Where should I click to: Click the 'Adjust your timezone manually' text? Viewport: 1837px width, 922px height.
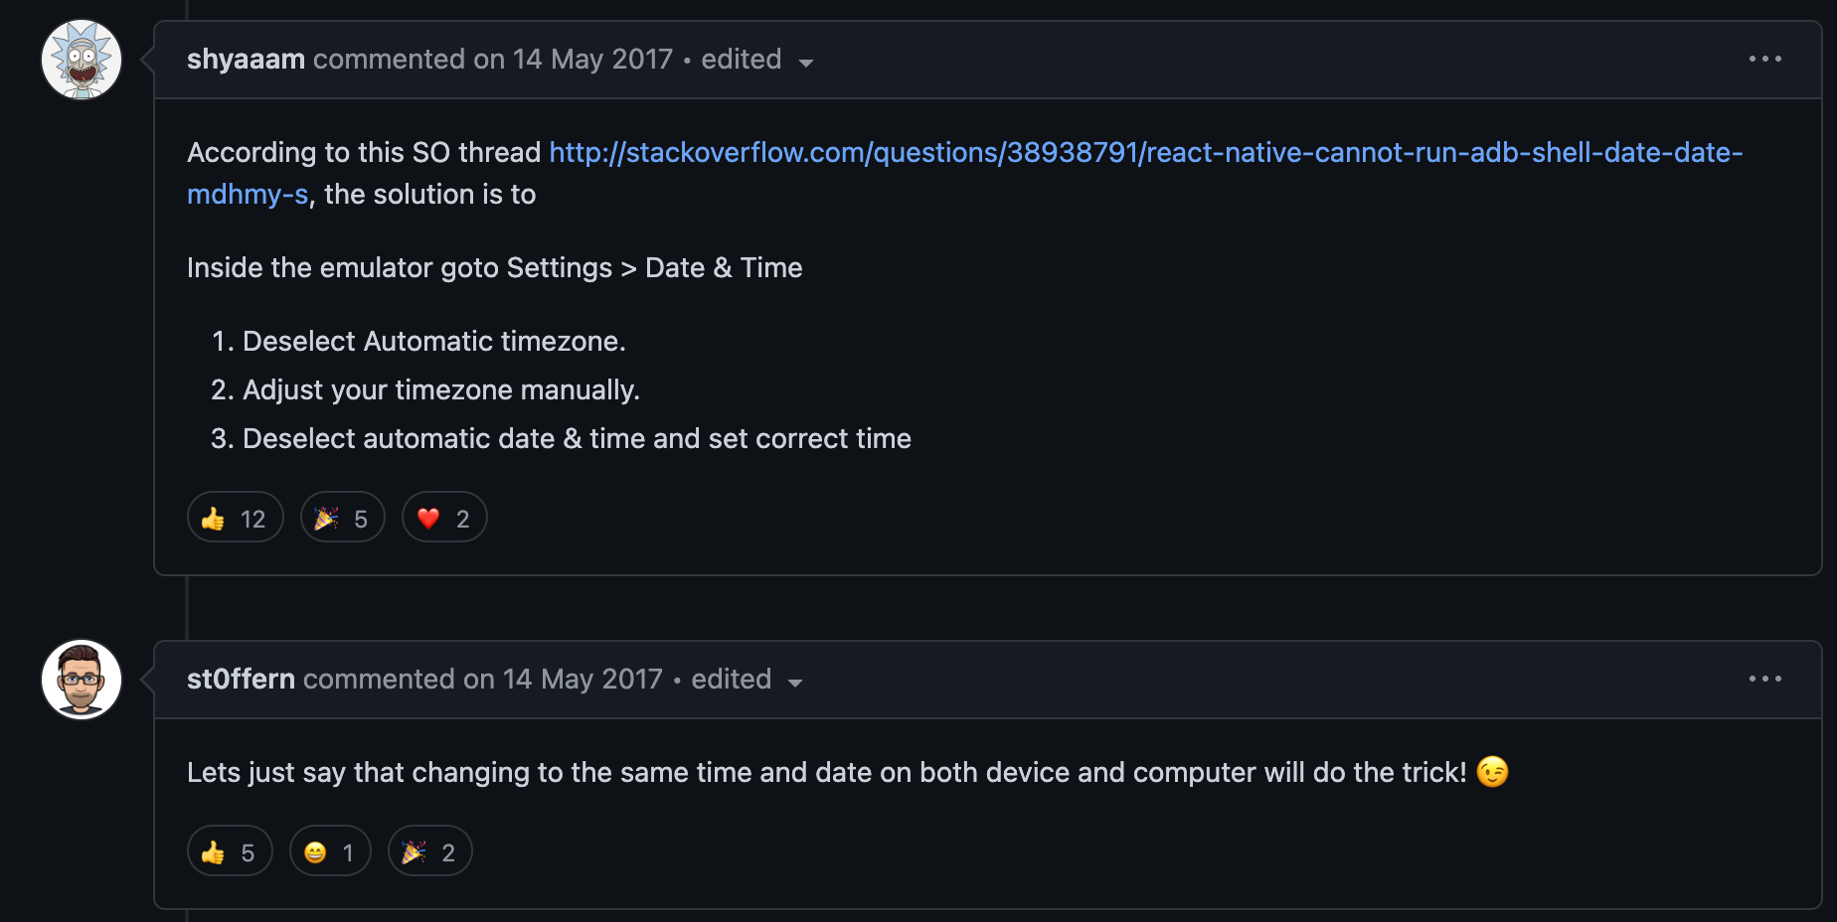pyautogui.click(x=440, y=390)
